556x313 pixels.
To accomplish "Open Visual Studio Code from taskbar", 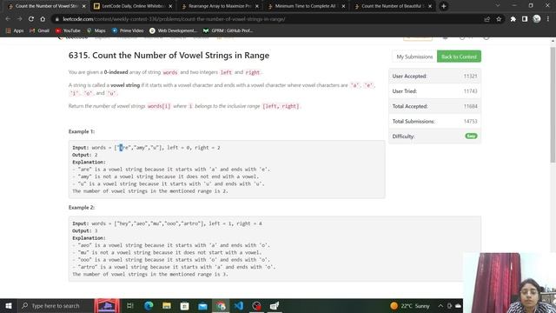I will click(239, 305).
